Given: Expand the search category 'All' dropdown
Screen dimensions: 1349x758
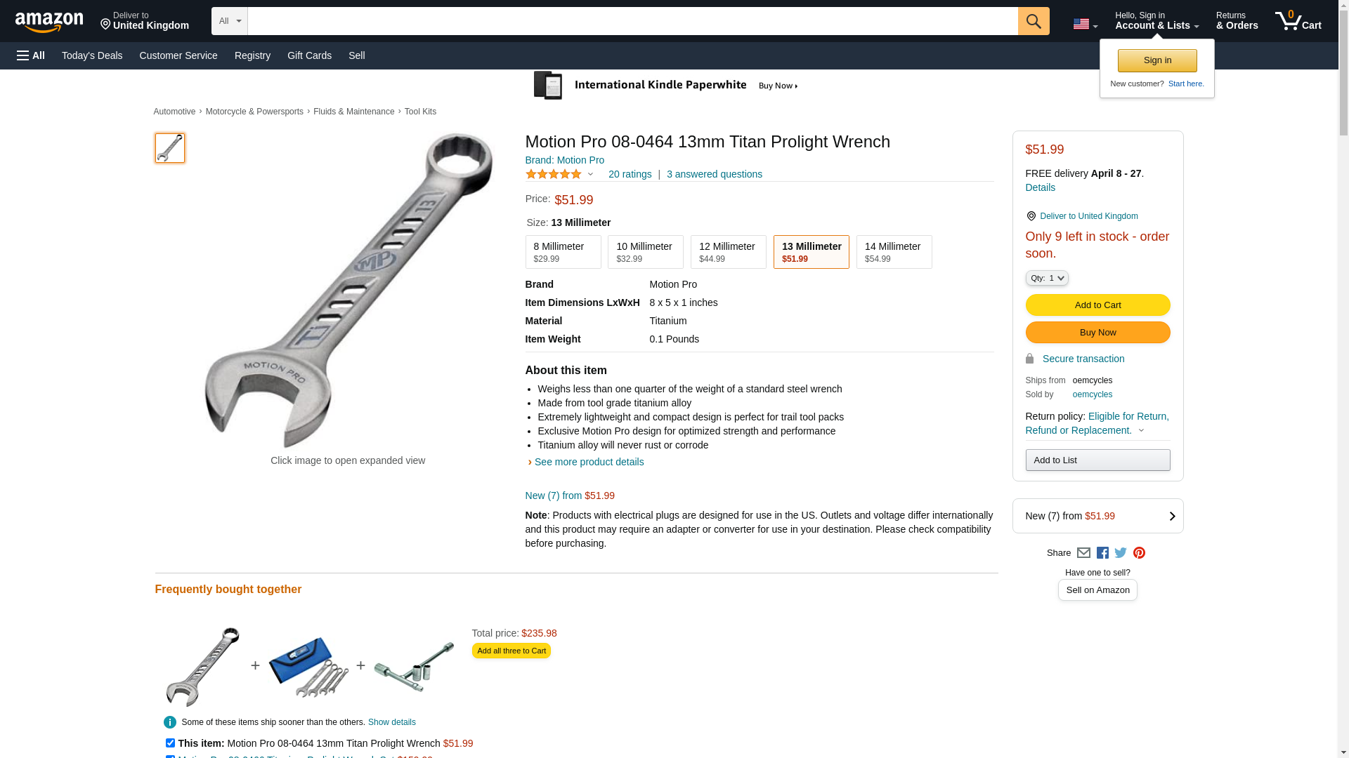Looking at the screenshot, I should pos(229,21).
